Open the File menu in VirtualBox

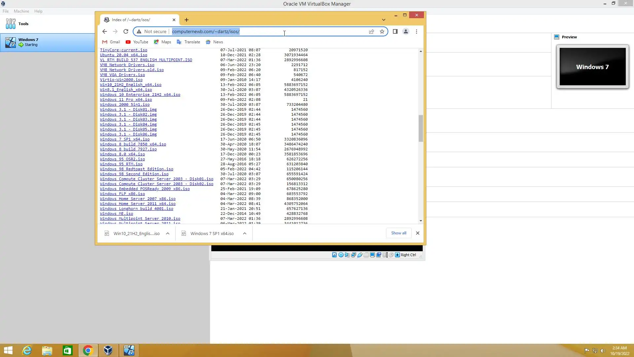click(6, 11)
